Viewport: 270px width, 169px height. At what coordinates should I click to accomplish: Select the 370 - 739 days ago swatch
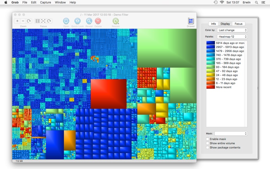coord(211,59)
